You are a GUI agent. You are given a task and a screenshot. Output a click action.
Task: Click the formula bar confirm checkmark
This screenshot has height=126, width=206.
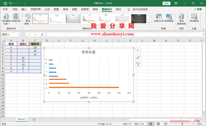36,35
